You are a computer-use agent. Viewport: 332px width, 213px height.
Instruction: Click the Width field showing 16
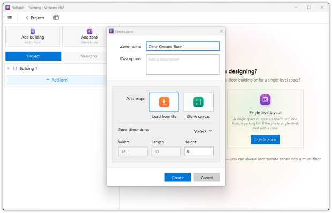coord(133,151)
